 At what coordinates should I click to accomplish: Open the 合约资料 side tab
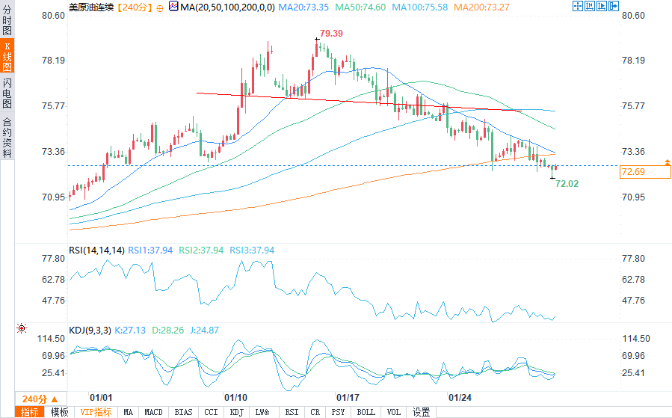(x=7, y=137)
